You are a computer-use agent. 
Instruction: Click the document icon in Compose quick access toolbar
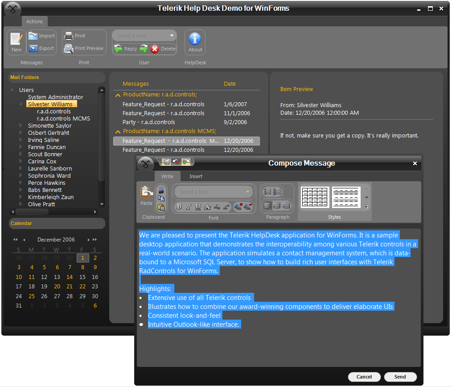point(166,162)
